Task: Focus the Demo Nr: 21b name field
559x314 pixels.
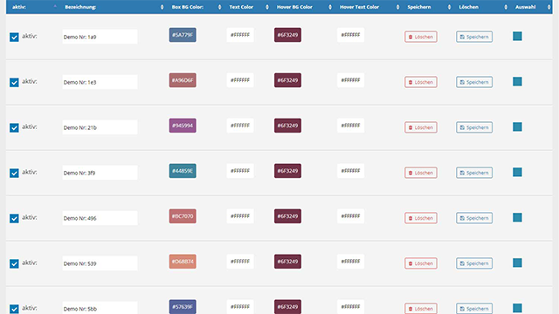Action: (x=100, y=127)
